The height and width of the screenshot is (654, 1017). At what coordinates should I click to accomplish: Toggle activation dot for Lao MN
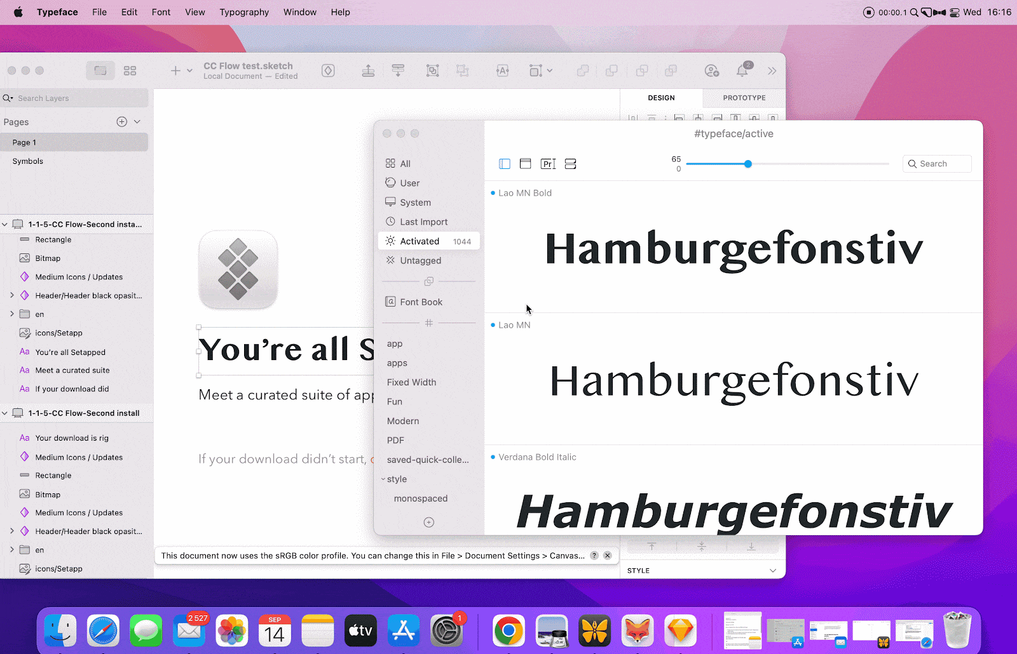[x=493, y=325]
